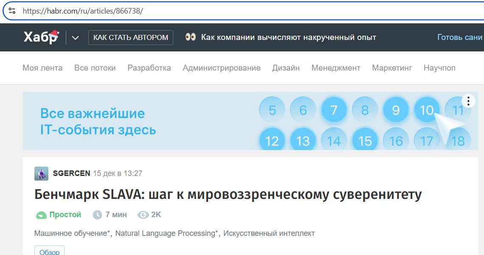Click calendar bubble number 12
Screen dimensions: 484x255
(272, 140)
